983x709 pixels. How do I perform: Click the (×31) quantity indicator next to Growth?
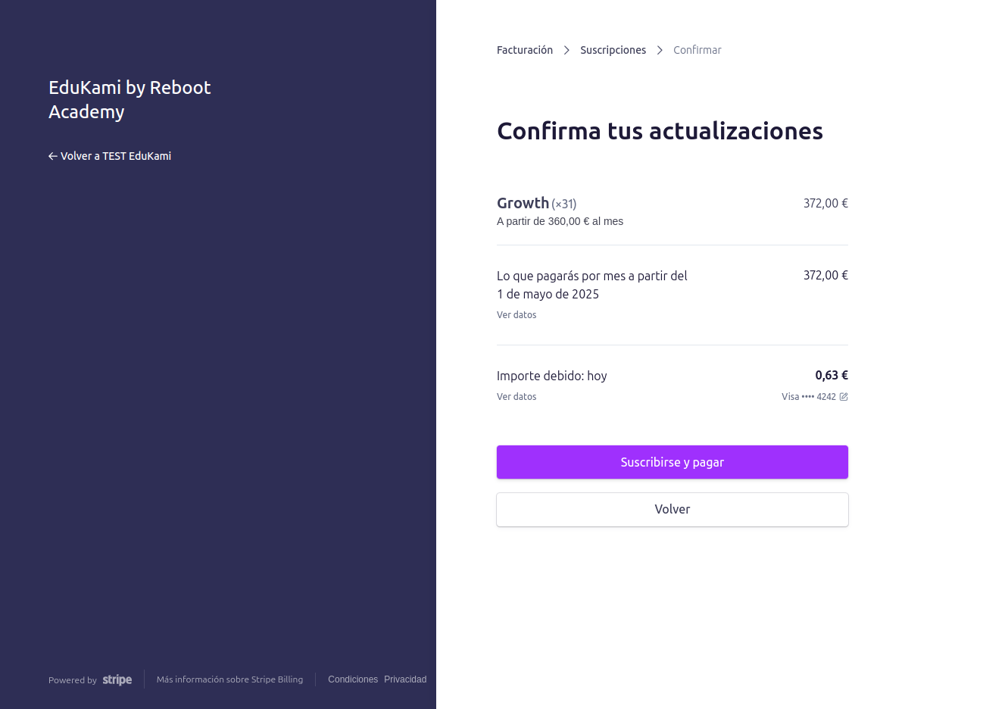pos(563,204)
